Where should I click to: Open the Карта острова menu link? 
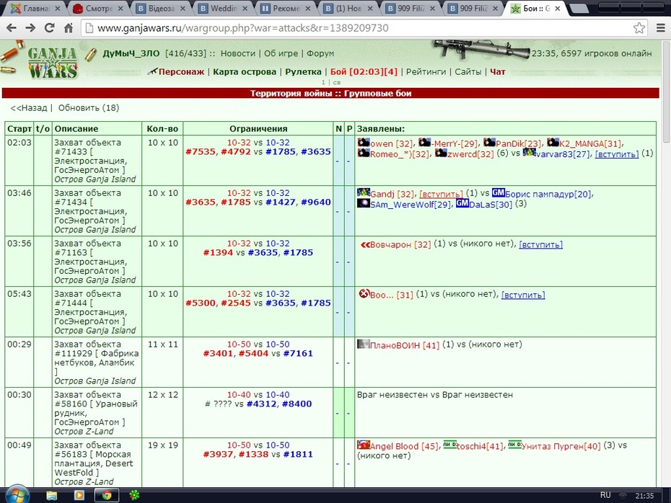(245, 72)
